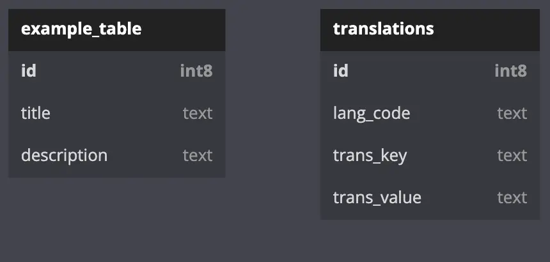Viewport: 550px width, 262px height.
Task: Click empty canvas below example_table
Action: (117, 220)
